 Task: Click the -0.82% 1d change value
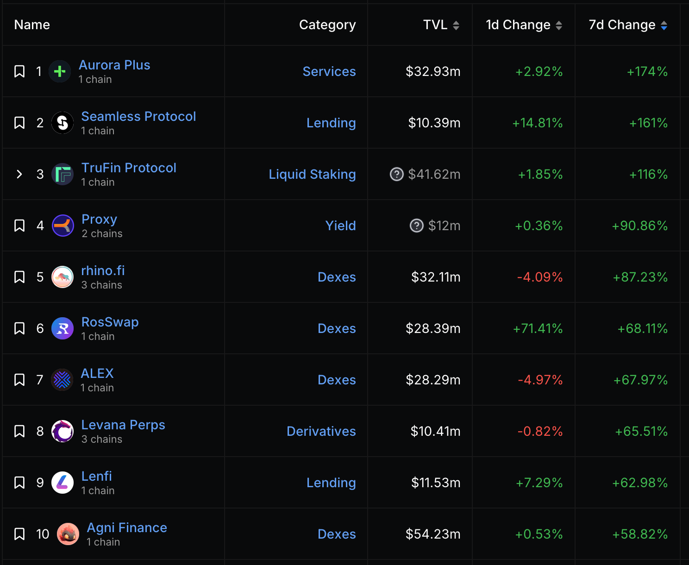click(x=540, y=431)
